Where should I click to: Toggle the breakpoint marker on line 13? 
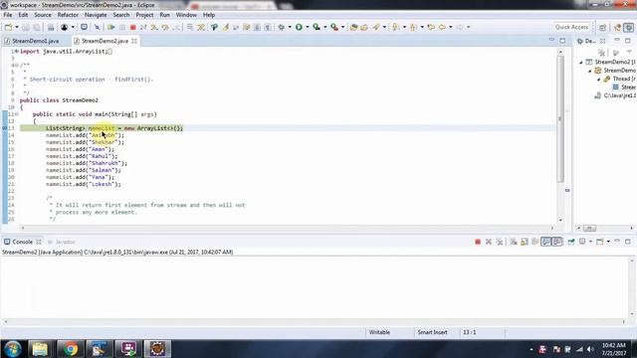[x=4, y=128]
